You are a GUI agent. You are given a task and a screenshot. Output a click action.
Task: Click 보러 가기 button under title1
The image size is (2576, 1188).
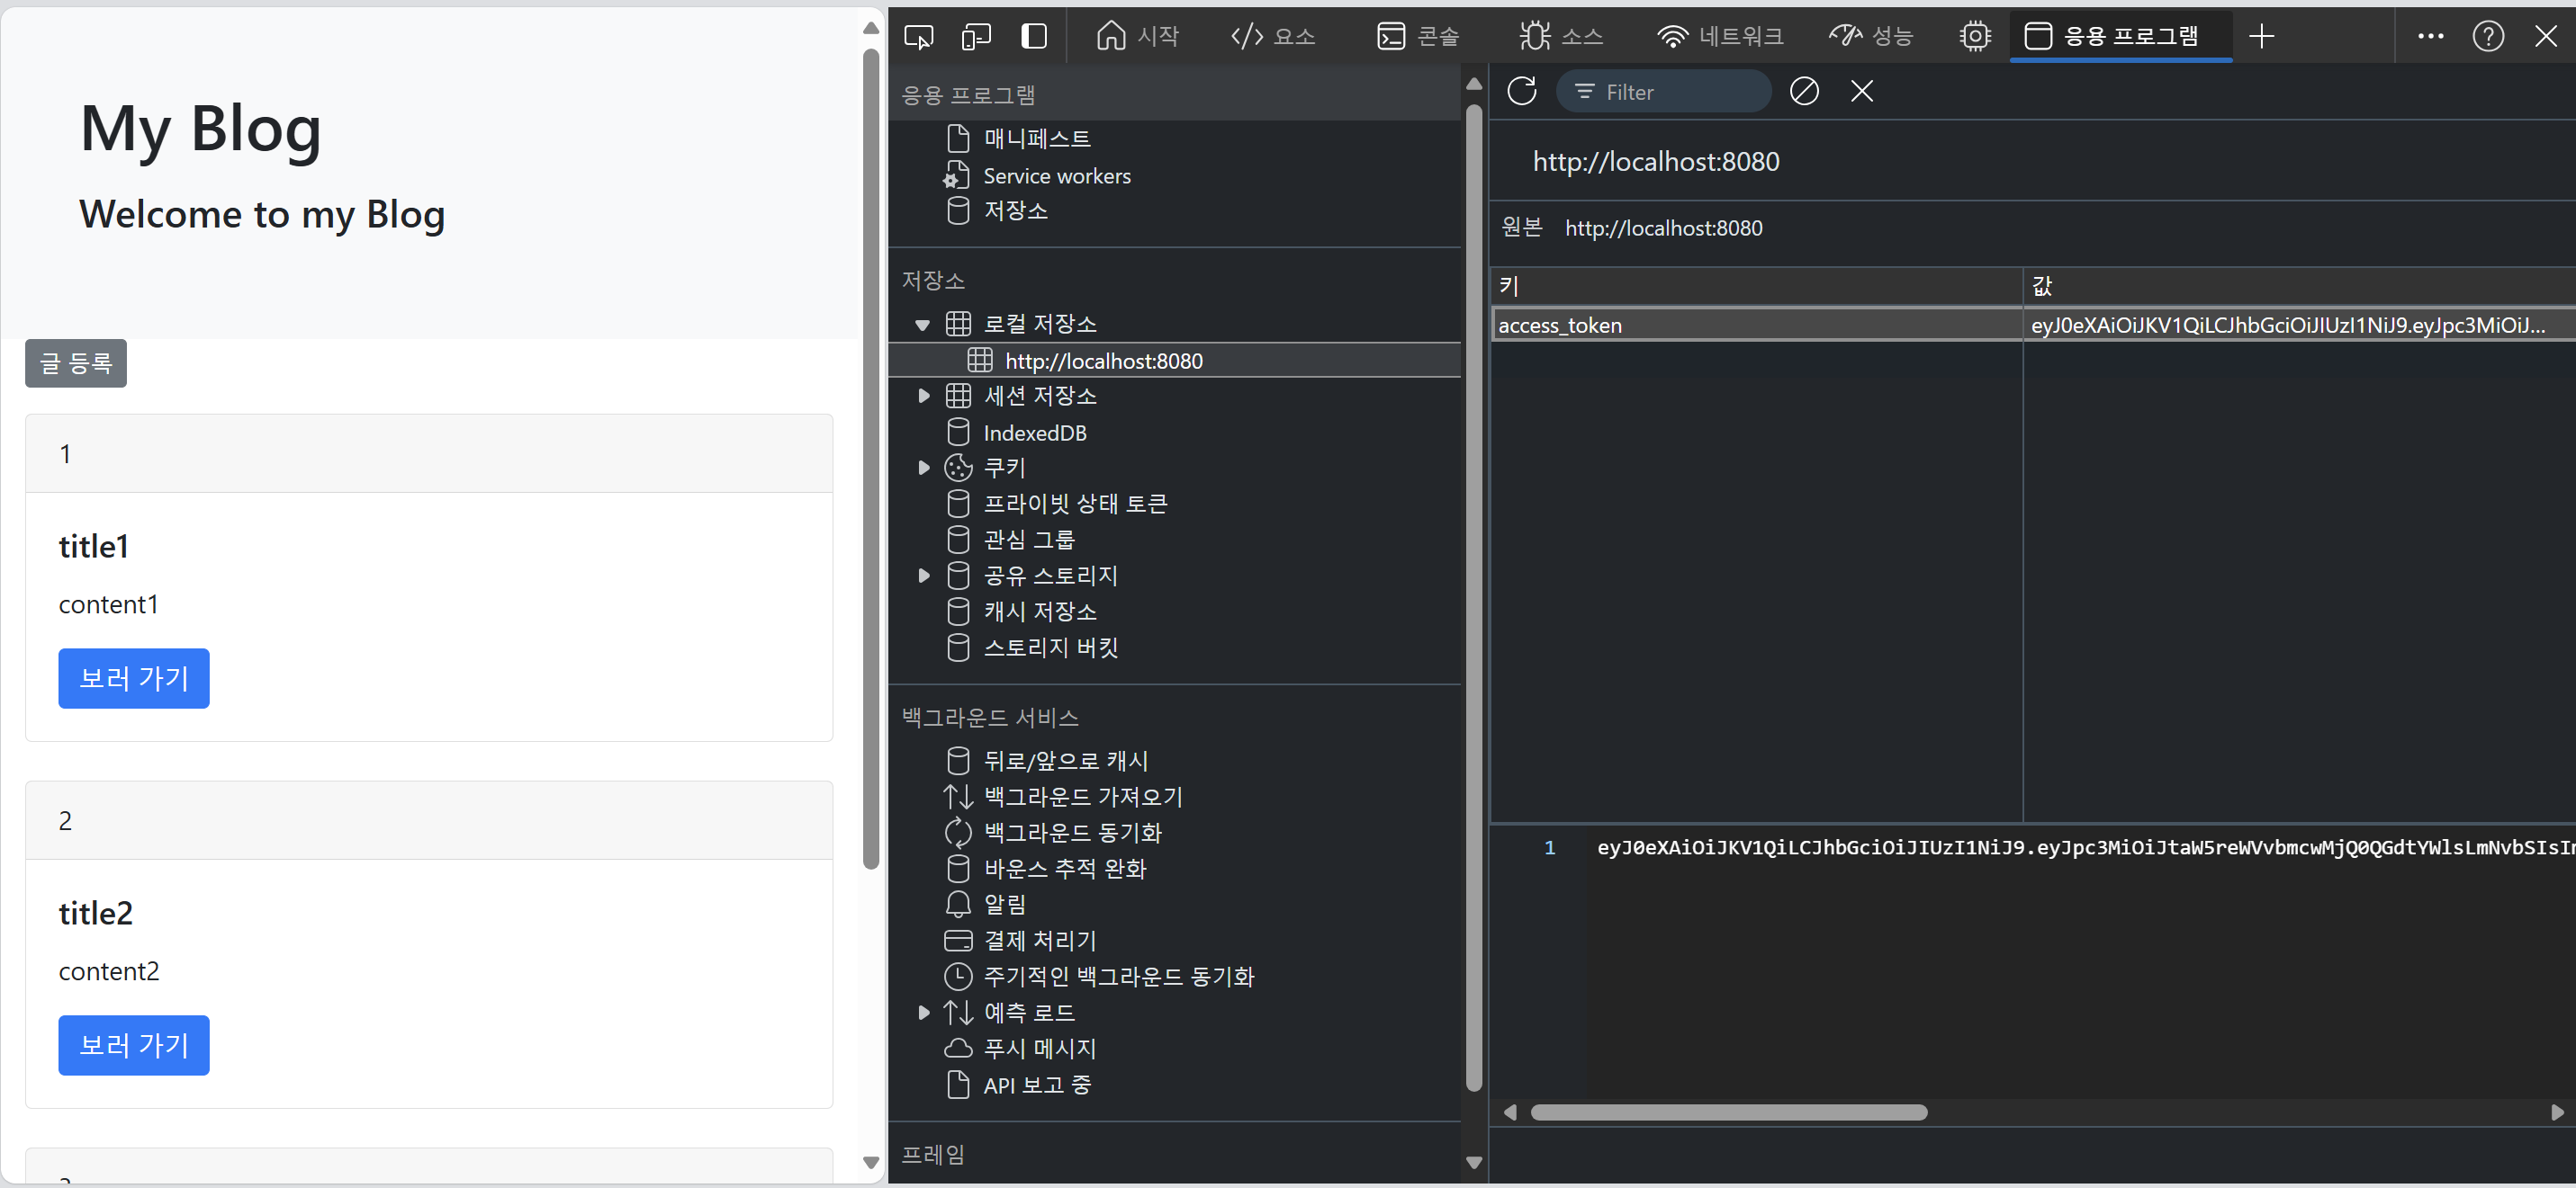click(134, 678)
